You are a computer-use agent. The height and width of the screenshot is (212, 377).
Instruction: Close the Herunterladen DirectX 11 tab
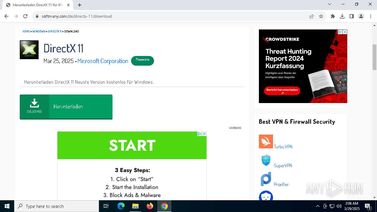coord(68,5)
